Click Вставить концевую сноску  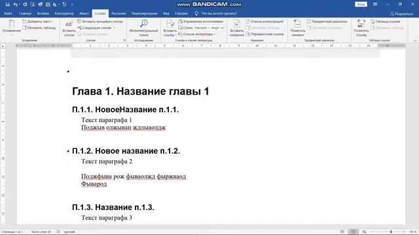point(100,22)
